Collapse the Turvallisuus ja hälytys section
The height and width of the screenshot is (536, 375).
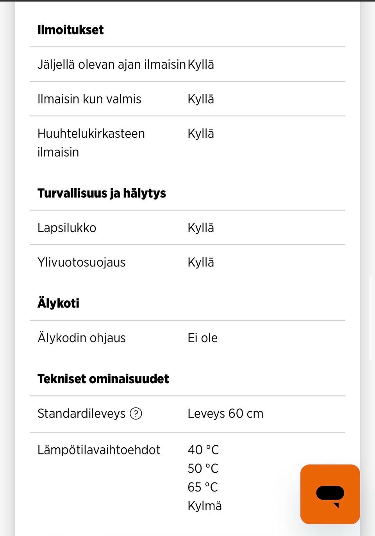click(102, 193)
